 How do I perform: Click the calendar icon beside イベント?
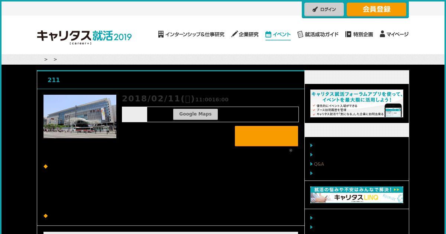pos(268,35)
